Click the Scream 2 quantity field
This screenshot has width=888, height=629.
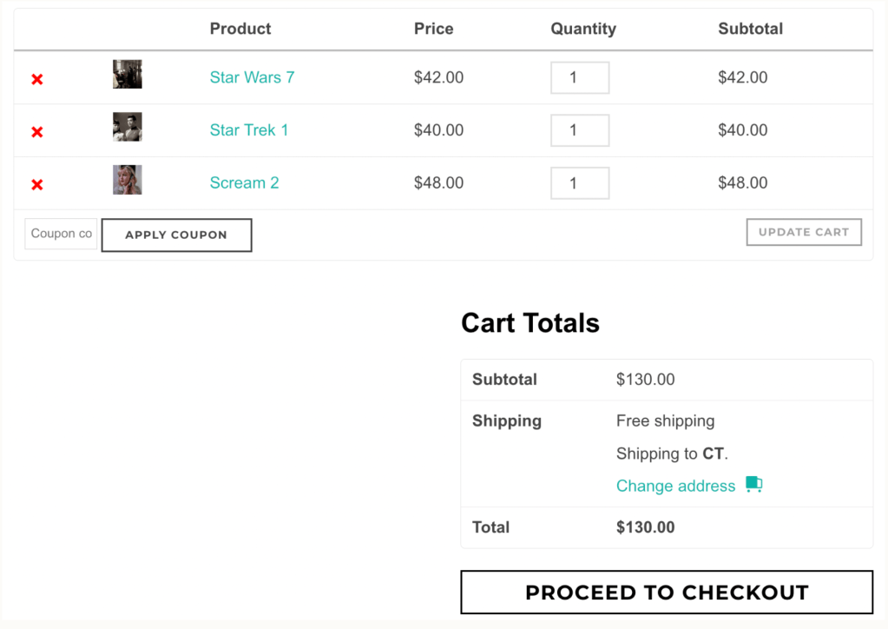579,183
